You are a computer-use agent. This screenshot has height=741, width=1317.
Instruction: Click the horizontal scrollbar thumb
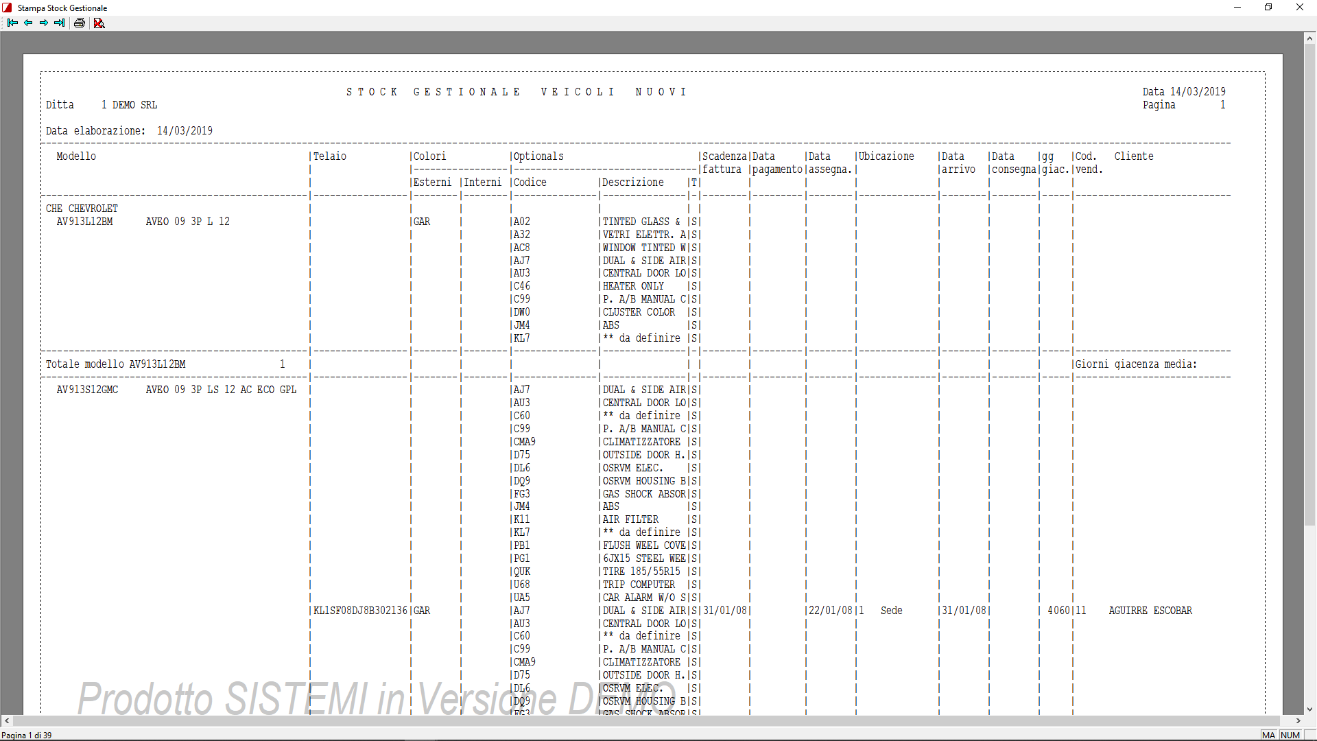coord(645,720)
